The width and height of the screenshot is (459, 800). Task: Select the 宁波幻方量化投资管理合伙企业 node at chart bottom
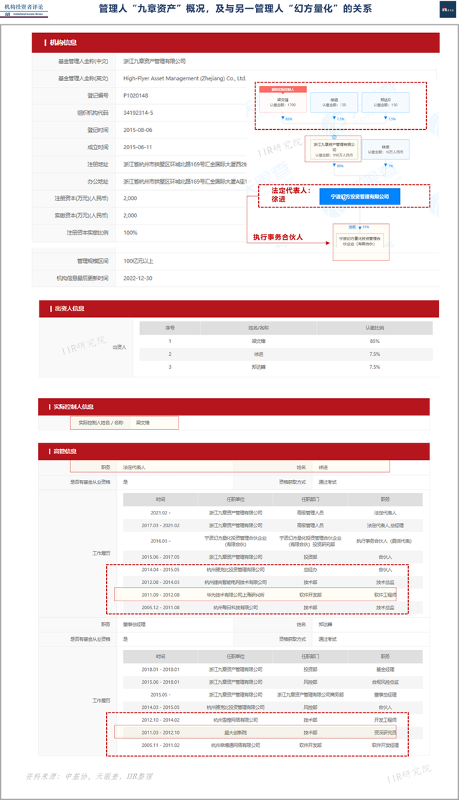tap(361, 242)
